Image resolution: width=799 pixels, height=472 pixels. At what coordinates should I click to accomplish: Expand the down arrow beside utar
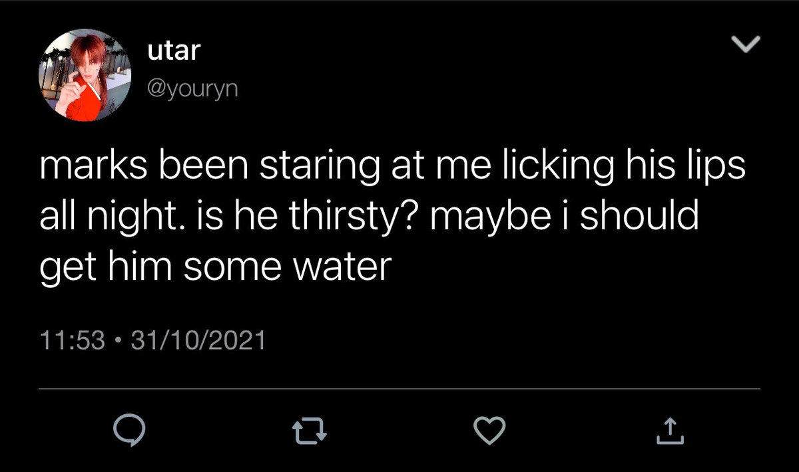[745, 45]
